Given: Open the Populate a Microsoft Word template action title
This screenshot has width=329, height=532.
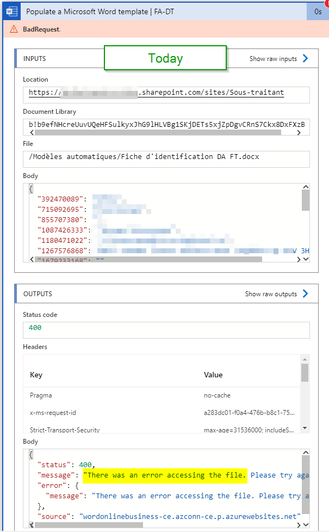Looking at the screenshot, I should pyautogui.click(x=100, y=11).
